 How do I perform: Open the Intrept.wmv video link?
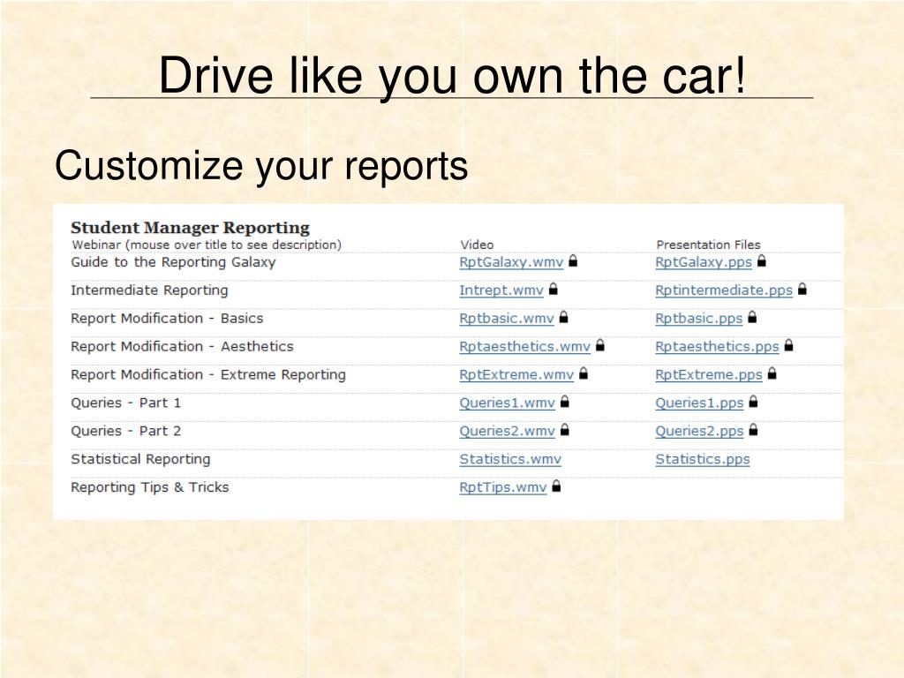[x=501, y=290]
